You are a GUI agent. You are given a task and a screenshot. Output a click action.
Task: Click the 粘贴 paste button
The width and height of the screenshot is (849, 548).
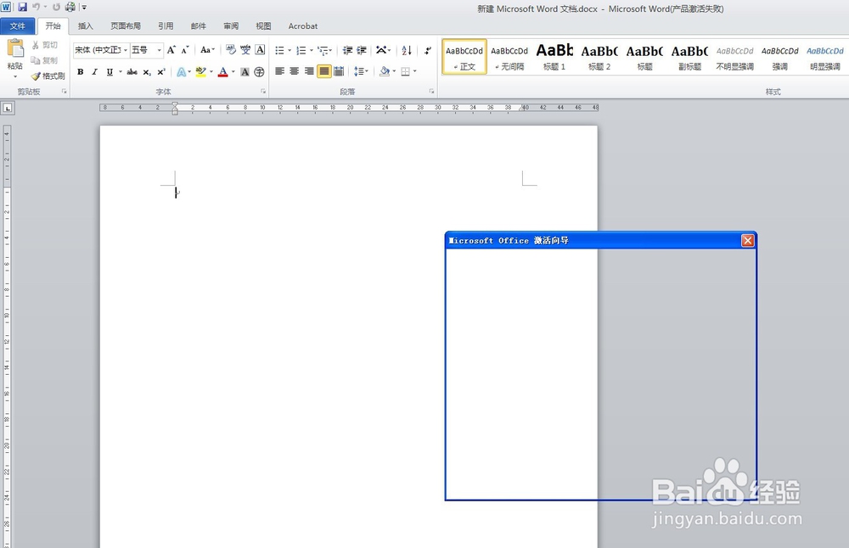pyautogui.click(x=15, y=59)
